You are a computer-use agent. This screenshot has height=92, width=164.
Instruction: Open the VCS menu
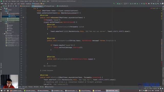click(x=40, y=1)
